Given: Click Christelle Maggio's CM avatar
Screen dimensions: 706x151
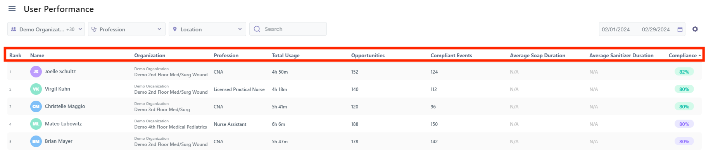Looking at the screenshot, I should coord(36,106).
